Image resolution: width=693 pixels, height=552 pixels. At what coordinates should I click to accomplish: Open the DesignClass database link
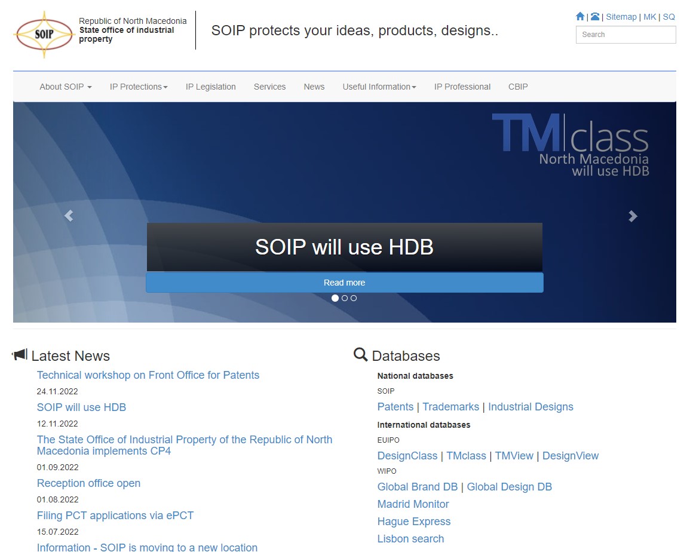coord(407,456)
